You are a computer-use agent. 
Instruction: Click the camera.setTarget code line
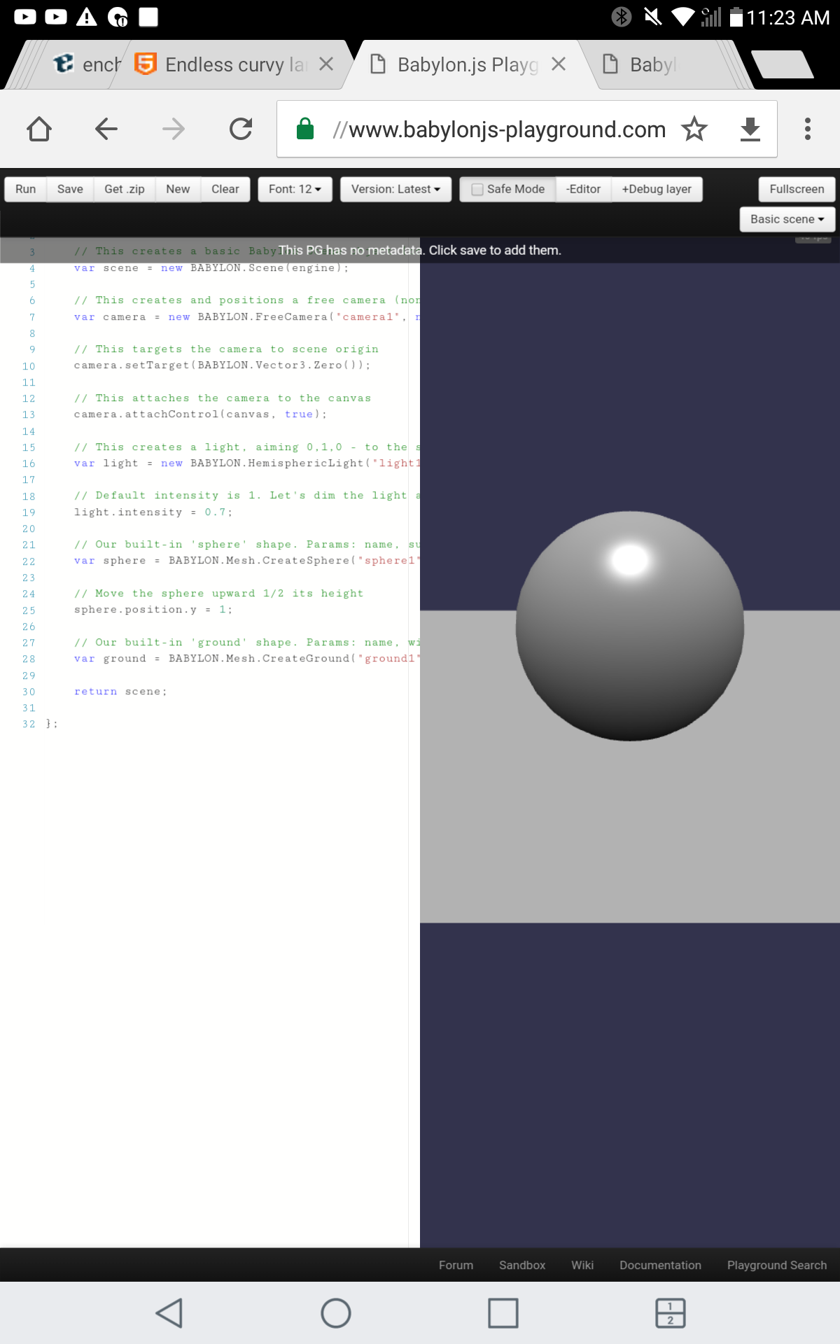pos(222,365)
